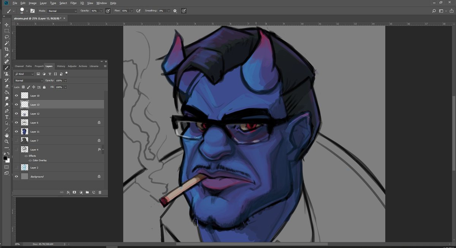Hide Layer 13 with its eye icon

pyautogui.click(x=16, y=105)
